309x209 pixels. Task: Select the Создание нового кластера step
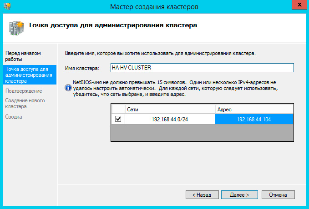point(25,103)
